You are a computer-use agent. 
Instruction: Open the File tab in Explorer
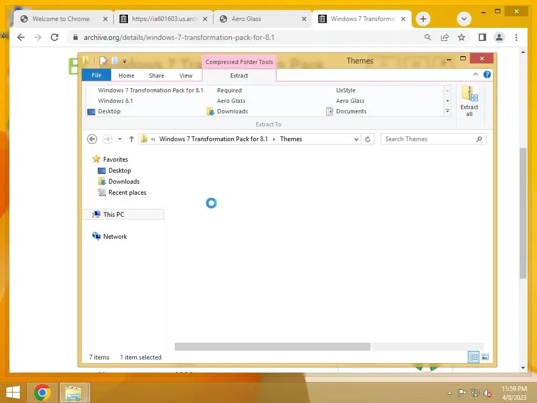click(96, 75)
